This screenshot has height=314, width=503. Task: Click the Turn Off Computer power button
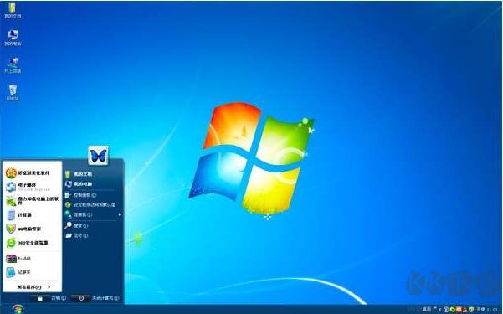(x=81, y=298)
